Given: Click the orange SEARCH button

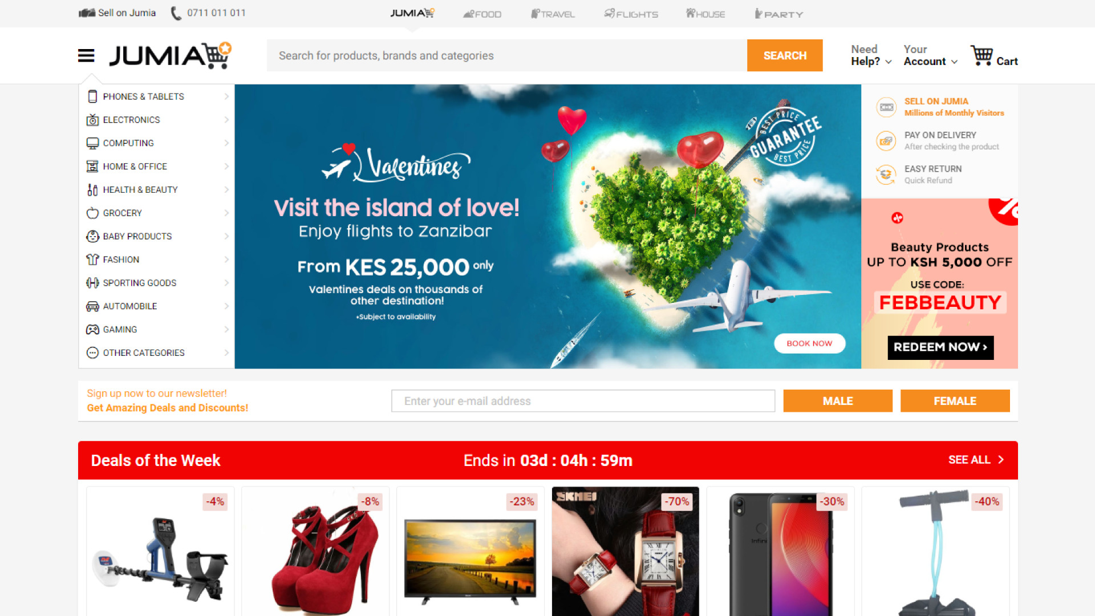Looking at the screenshot, I should (x=785, y=55).
